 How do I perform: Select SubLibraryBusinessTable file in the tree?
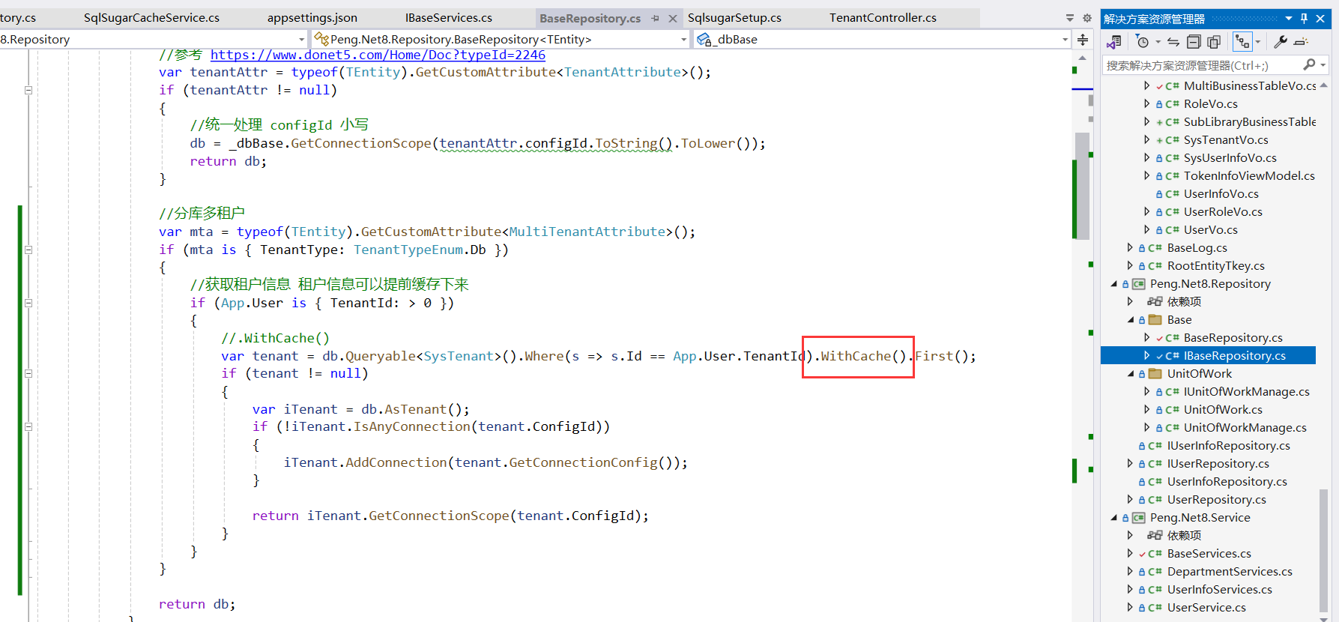[x=1249, y=122]
